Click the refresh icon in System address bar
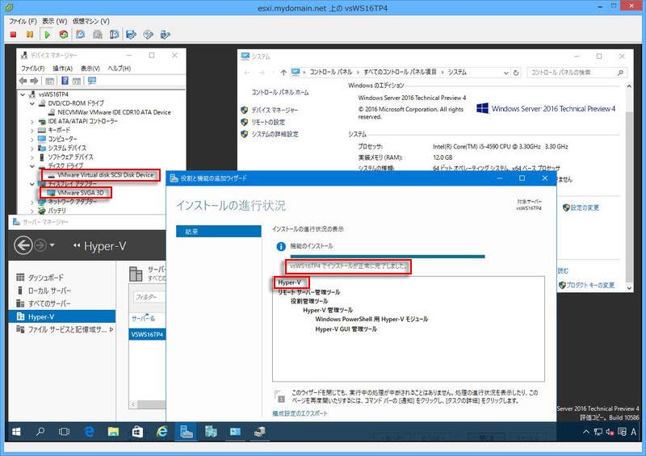Screen dimensions: 646x456 point(517,73)
